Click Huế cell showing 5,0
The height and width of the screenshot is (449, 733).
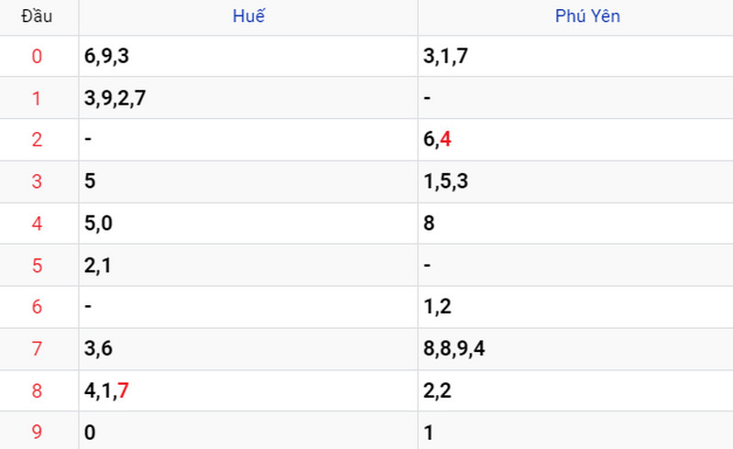click(248, 223)
